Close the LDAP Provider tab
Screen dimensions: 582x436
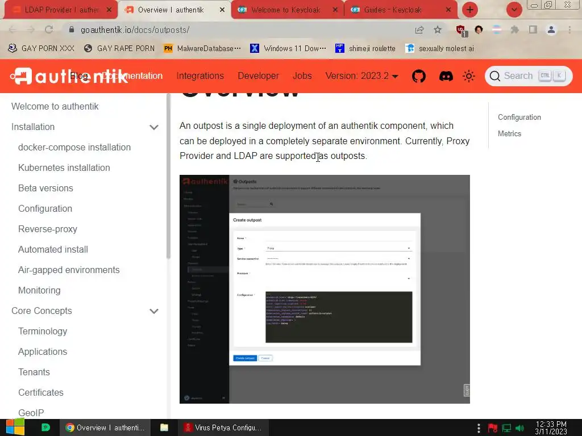[109, 10]
